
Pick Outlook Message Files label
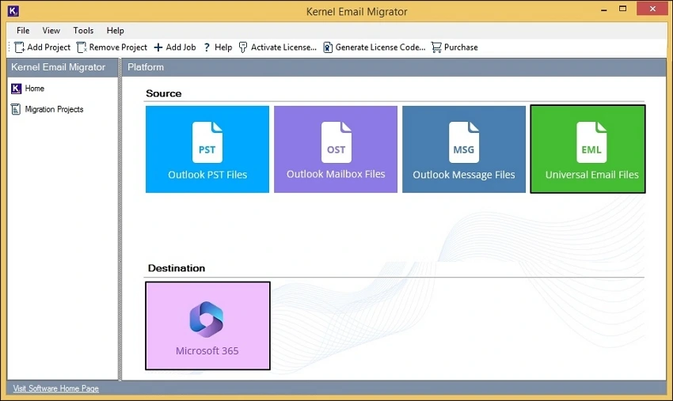463,175
